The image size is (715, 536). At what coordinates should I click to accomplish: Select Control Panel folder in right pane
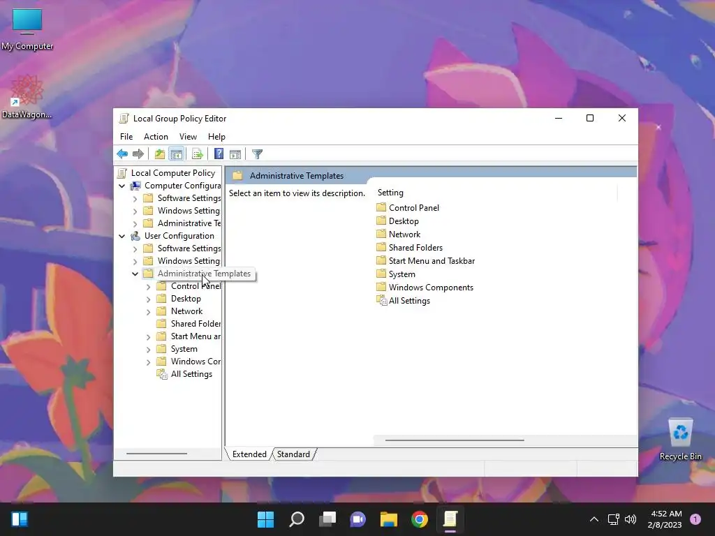pos(408,207)
